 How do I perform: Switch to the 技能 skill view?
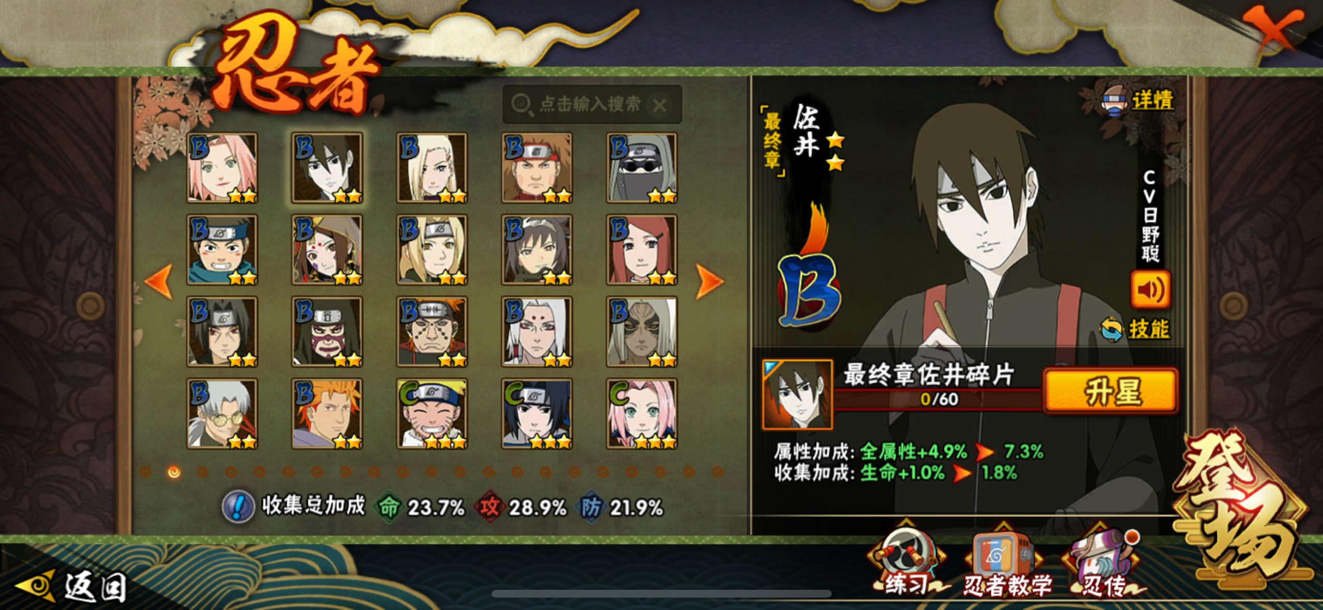pyautogui.click(x=1137, y=329)
